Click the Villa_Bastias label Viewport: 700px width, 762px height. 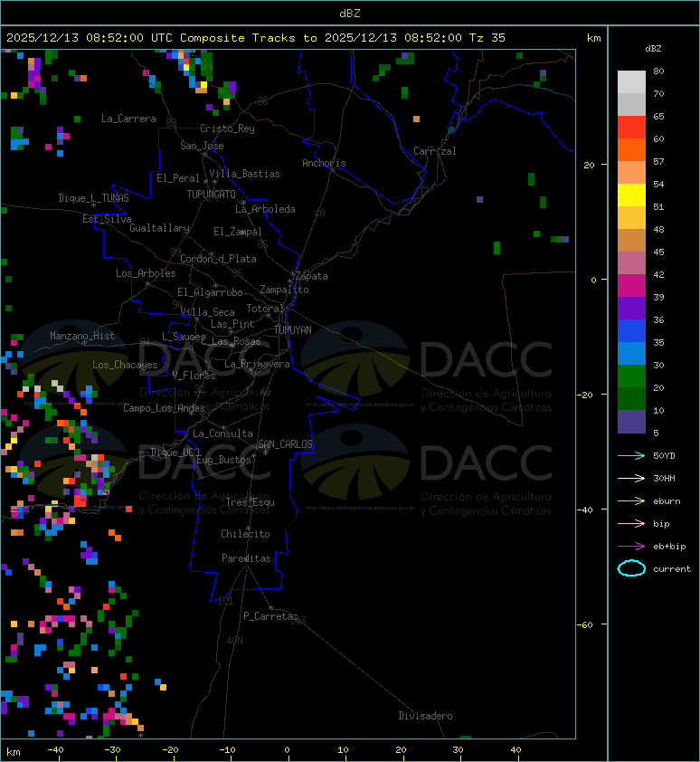click(244, 174)
